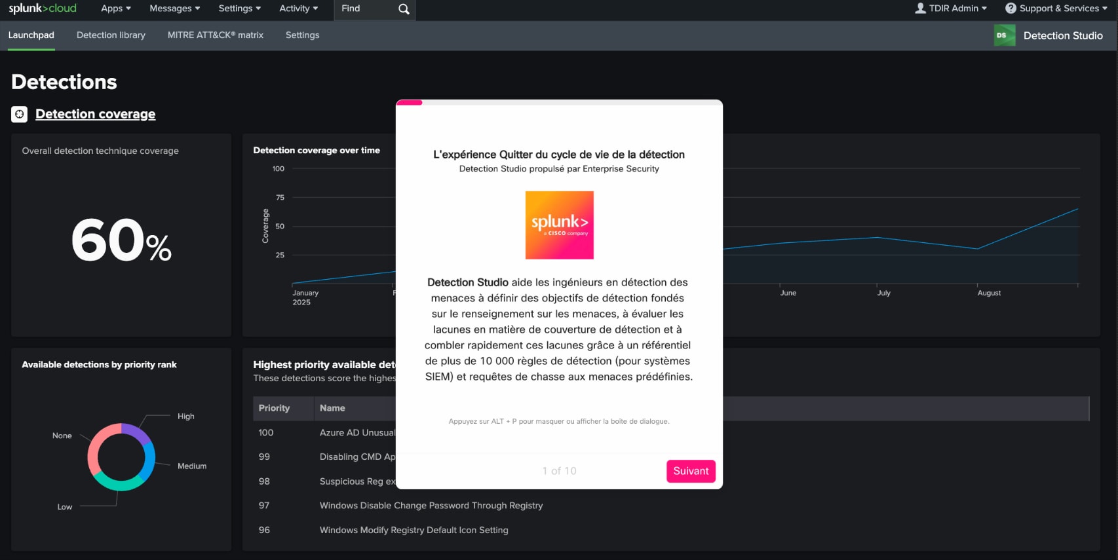
Task: Click the green DS Detection Studio icon
Action: 1005,35
